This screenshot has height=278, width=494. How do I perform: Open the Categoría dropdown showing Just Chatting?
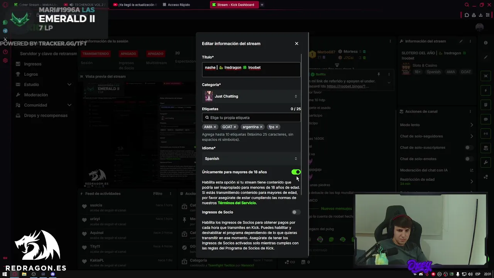click(x=251, y=96)
